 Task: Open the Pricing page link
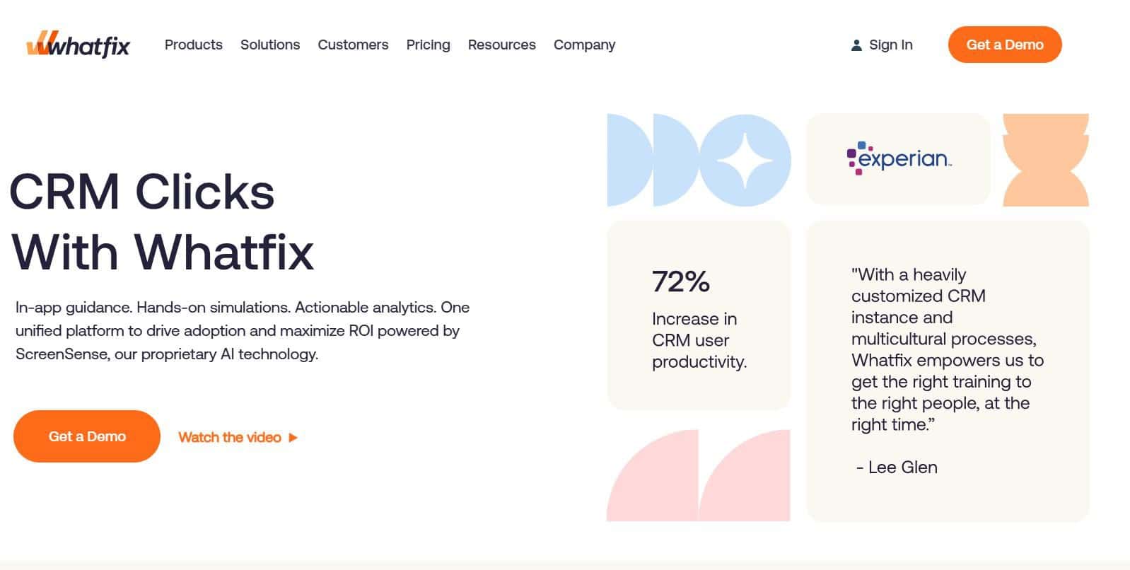pyautogui.click(x=428, y=45)
